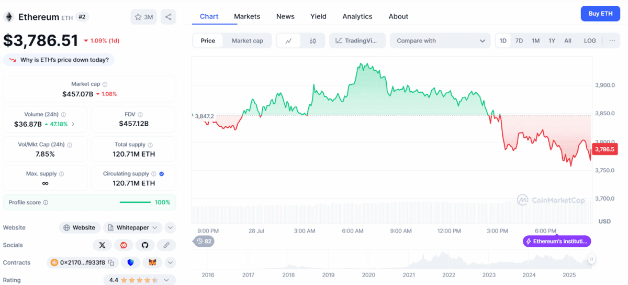Open the Chart tab

(x=209, y=17)
